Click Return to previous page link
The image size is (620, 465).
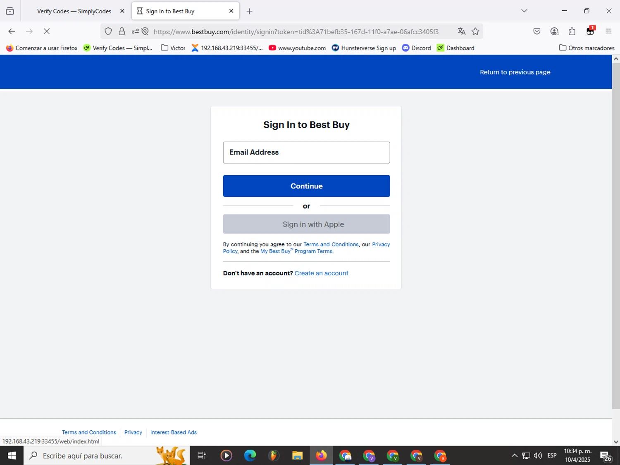pyautogui.click(x=515, y=72)
